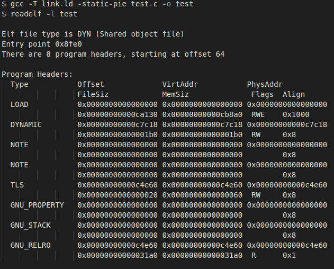Click the gcc compile command line
The image size is (334, 269).
click(97, 4)
